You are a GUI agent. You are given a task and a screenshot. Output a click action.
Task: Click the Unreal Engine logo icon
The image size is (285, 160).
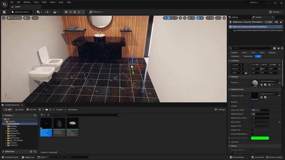4,4
